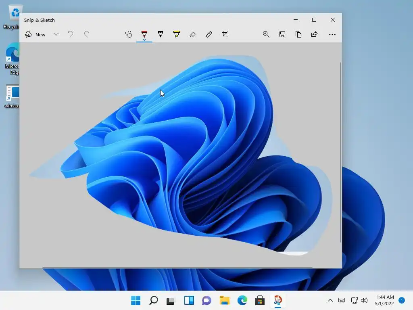Open File Explorer from taskbar

(224, 300)
